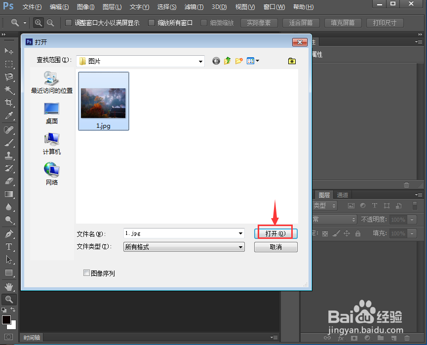Toggle lock transparent pixels icon
Screen dimensions: 427x345
click(x=325, y=233)
